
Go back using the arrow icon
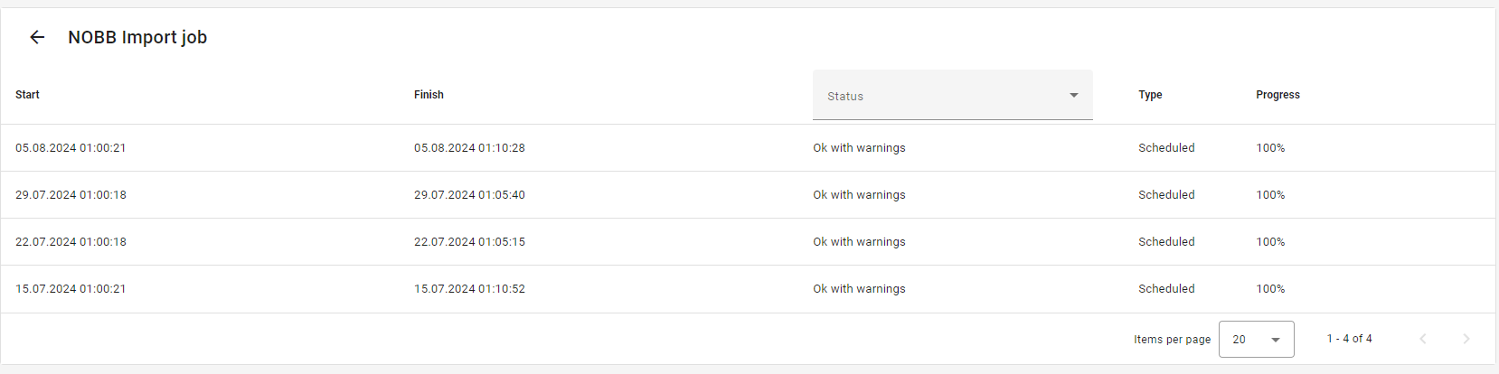click(x=37, y=37)
